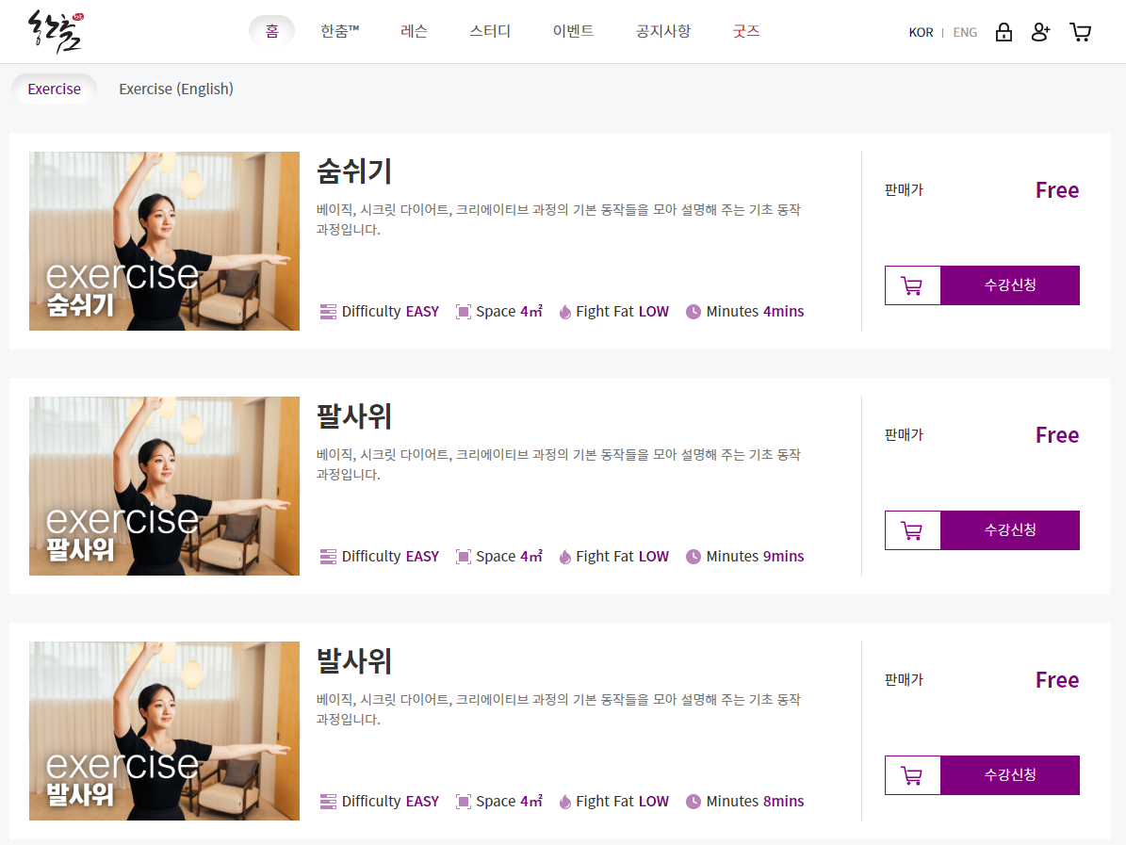Image resolution: width=1126 pixels, height=845 pixels.
Task: Click the site logo at top left
Action: 56,32
